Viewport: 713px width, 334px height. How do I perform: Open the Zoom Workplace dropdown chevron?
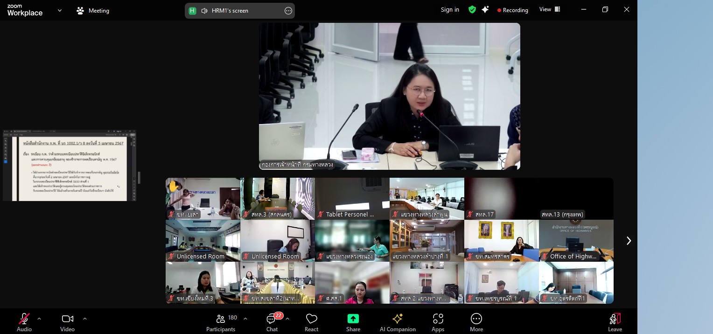tap(60, 10)
